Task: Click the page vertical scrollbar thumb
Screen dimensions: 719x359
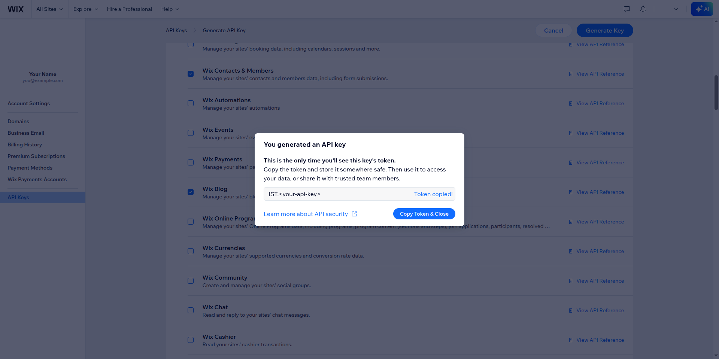Action: [x=716, y=92]
